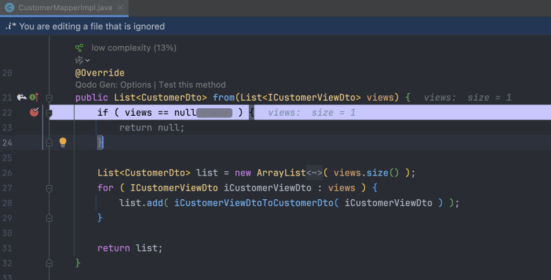Open Qodo Gen Options
551x280 pixels.
tap(113, 85)
